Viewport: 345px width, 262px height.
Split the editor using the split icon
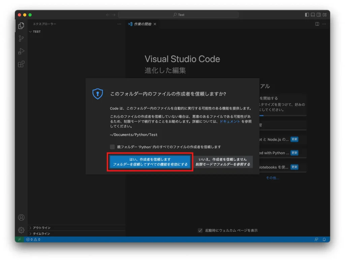[317, 24]
